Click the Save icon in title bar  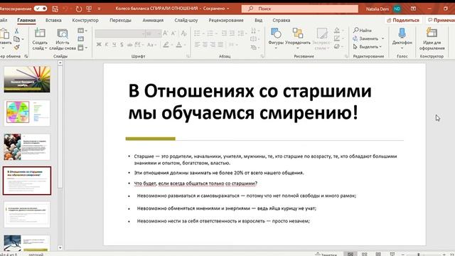55,9
